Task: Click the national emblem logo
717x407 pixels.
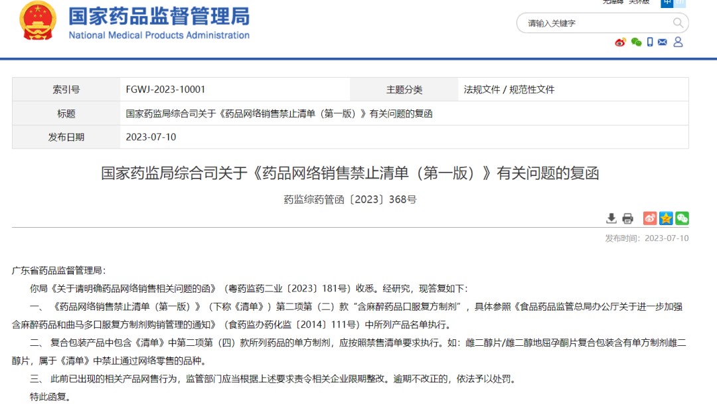Action: (38, 21)
